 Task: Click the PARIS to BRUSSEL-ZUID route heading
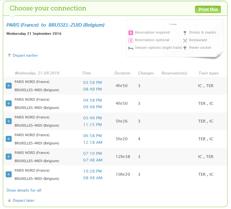(55, 25)
